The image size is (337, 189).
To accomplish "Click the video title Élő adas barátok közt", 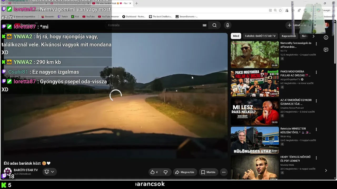I will pos(27,163).
